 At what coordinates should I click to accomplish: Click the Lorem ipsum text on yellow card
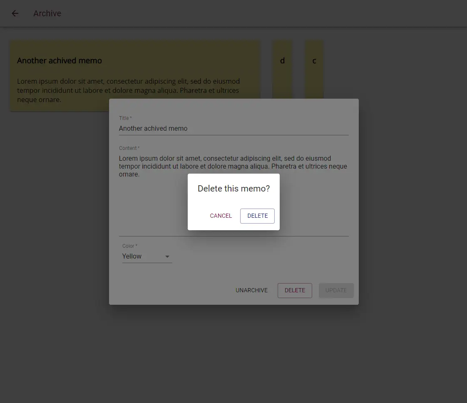[x=128, y=90]
